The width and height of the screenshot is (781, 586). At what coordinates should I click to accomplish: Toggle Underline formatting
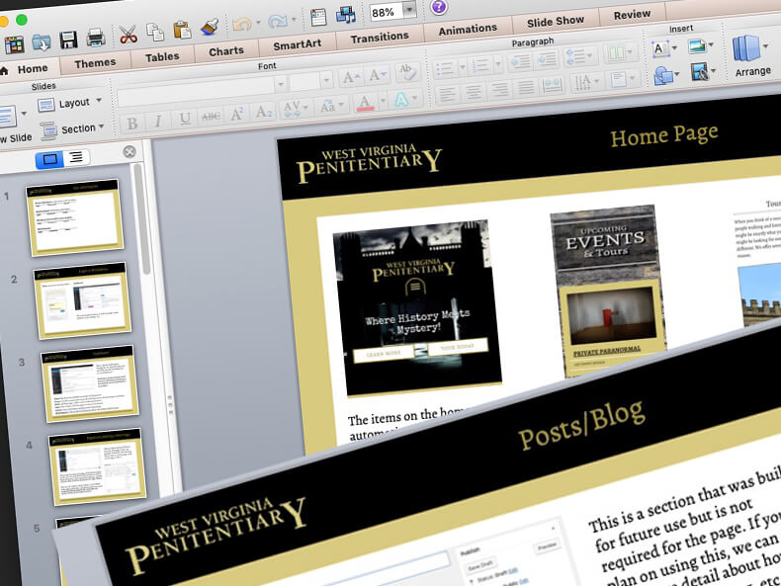click(184, 119)
